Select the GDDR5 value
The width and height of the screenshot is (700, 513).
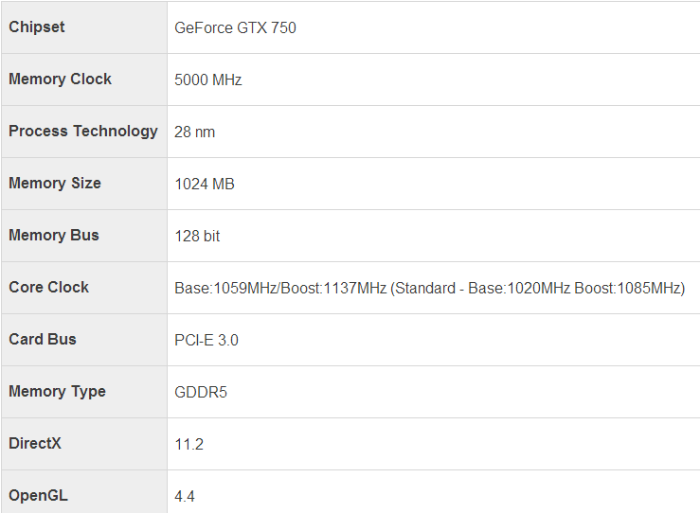pyautogui.click(x=201, y=393)
